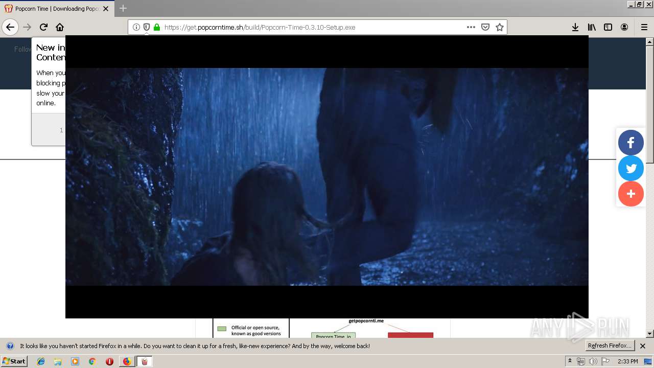Open the Library menu

coord(592,27)
